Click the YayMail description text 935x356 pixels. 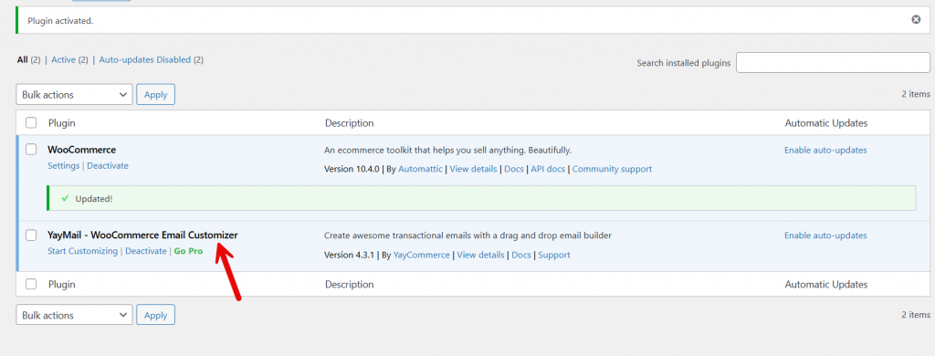pyautogui.click(x=468, y=236)
